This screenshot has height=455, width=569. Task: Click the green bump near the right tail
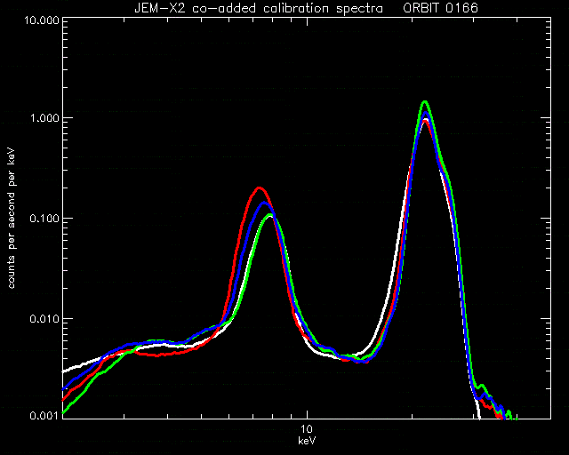(x=481, y=386)
